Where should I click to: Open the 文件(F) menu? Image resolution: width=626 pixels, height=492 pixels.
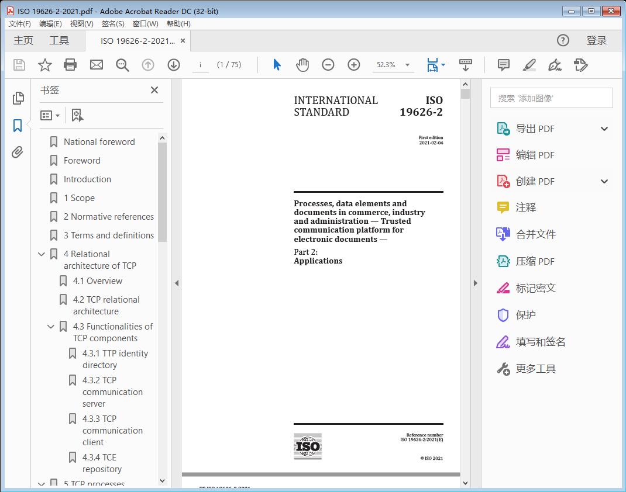click(x=19, y=24)
